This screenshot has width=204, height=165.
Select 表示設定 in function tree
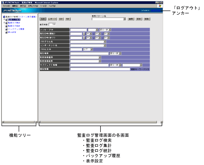12,32
